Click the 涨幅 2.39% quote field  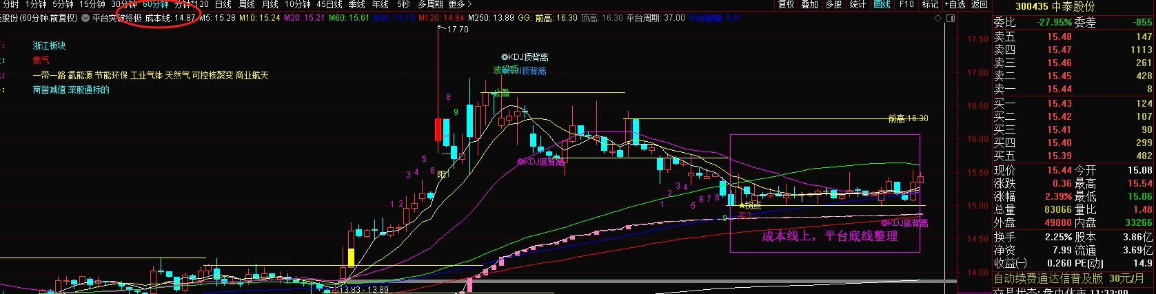[x=1032, y=196]
